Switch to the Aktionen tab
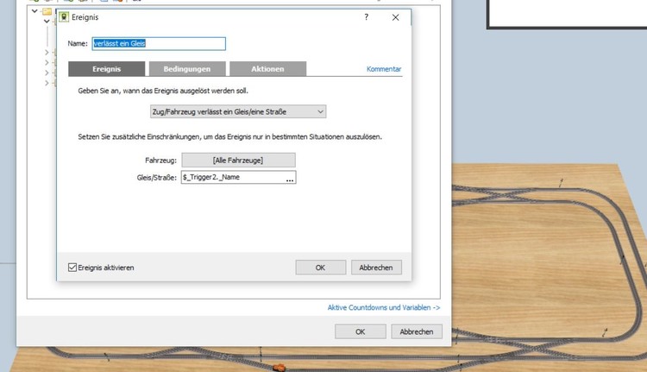647x372 pixels. click(x=267, y=69)
